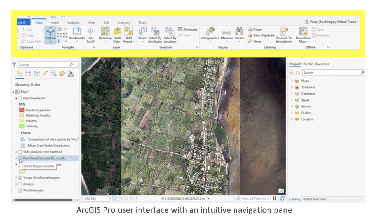The width and height of the screenshot is (375, 220).
Task: Switch to the Insert ribbon tab
Action: [x=55, y=22]
